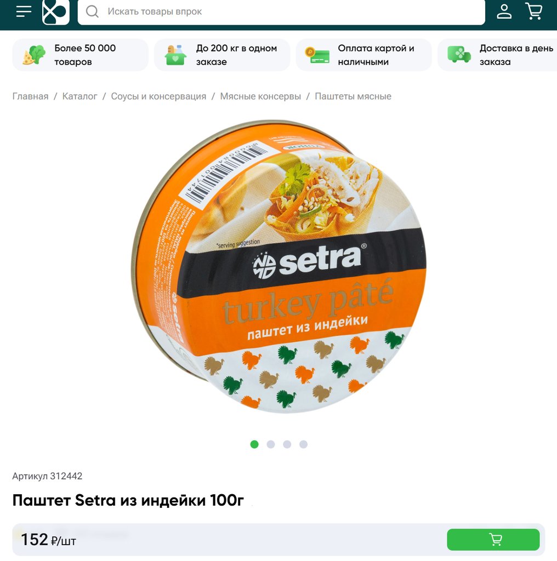Add product to cart with green button
The height and width of the screenshot is (561, 557).
tap(493, 539)
